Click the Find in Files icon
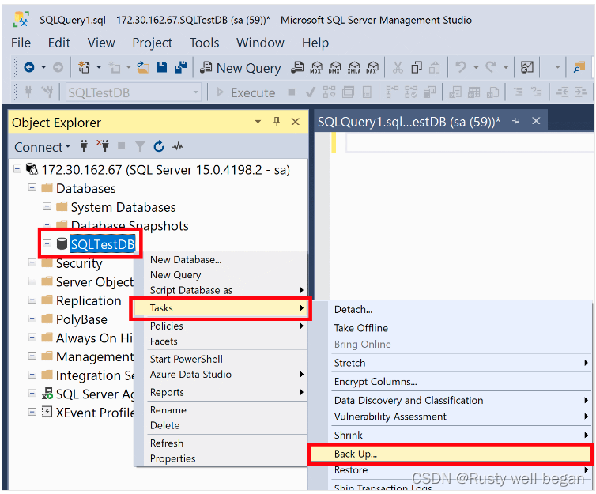 (x=579, y=68)
